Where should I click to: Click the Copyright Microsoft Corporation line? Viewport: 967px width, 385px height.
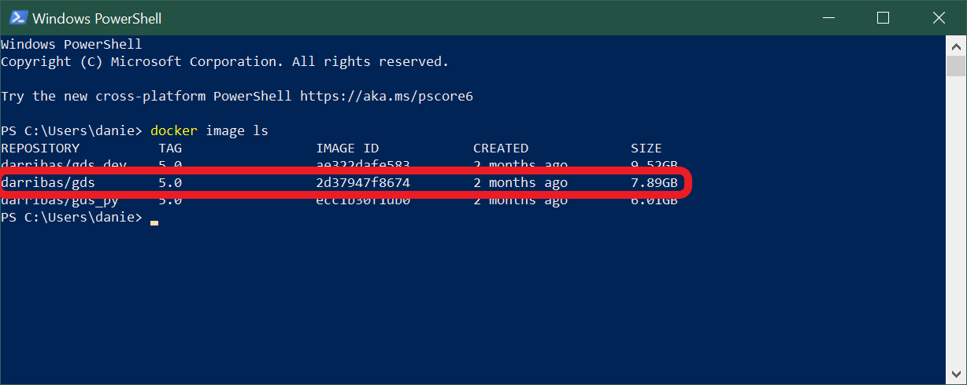click(x=224, y=61)
